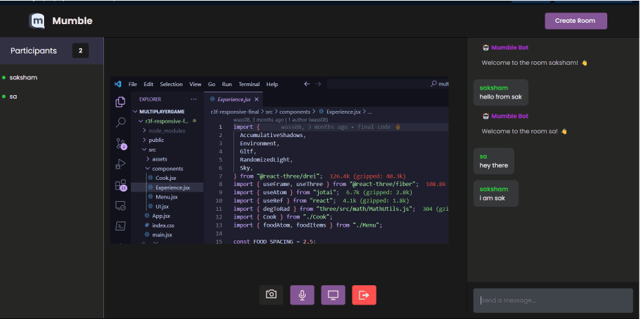The height and width of the screenshot is (319, 641).
Task: Open index.css in the explorer
Action: (163, 225)
